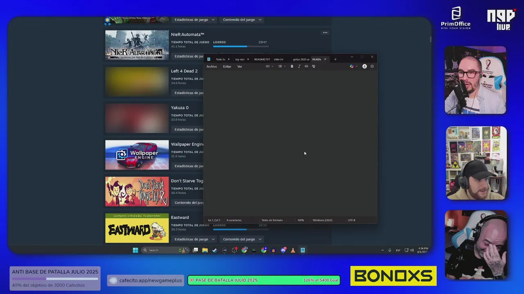Click the Don't Starve Together thumbnail
Screen dimensions: 524x294
coord(137,192)
